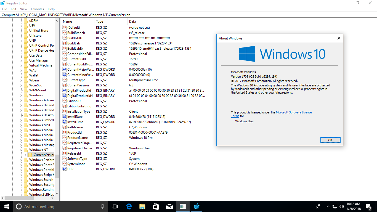The width and height of the screenshot is (377, 212).
Task: Click the BuildGUID string value icon
Action: (65, 38)
